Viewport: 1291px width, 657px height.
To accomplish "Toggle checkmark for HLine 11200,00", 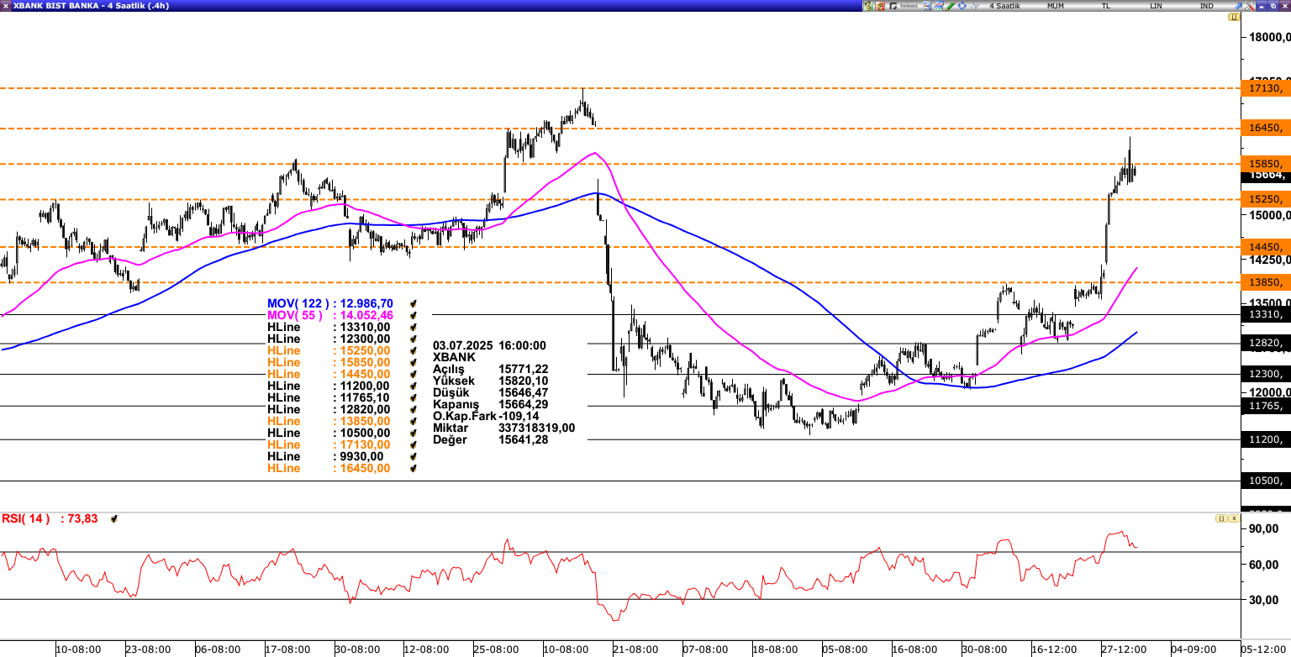I will pyautogui.click(x=413, y=386).
